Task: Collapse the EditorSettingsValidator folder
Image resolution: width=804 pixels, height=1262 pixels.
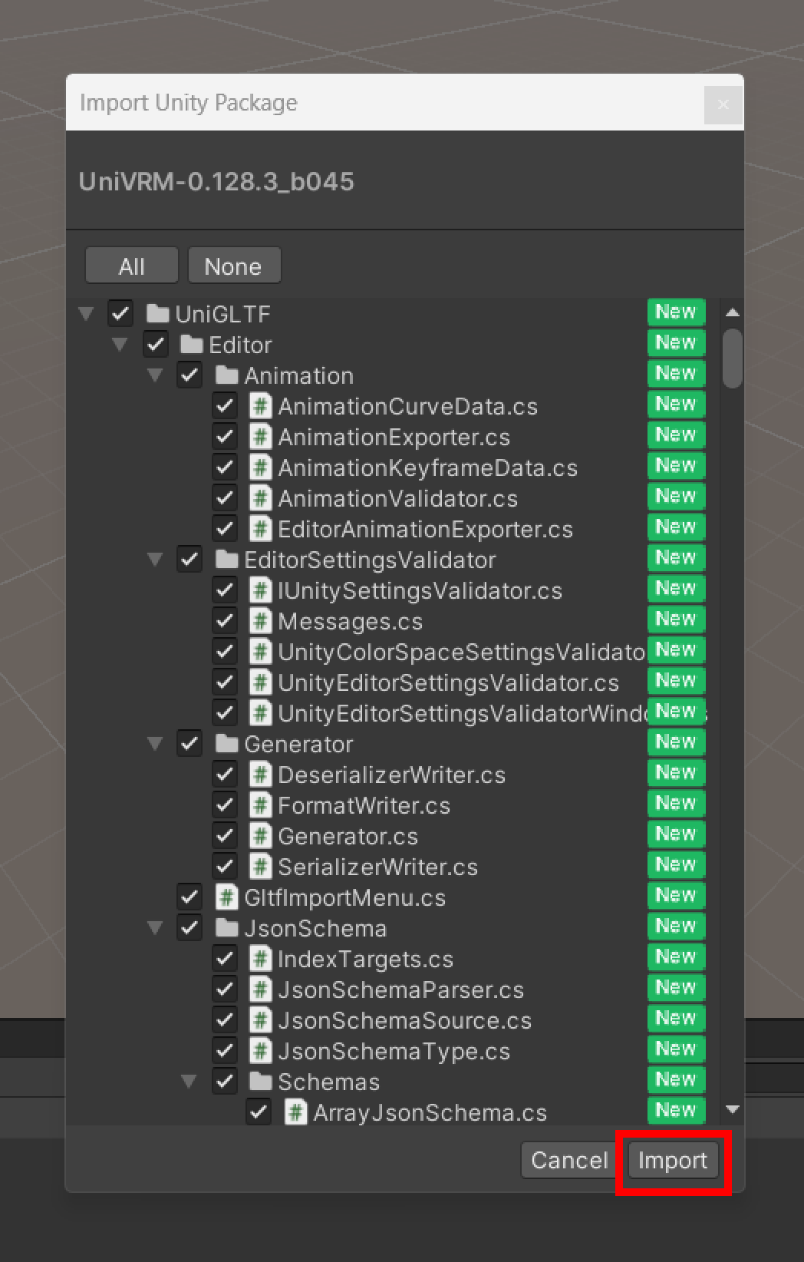Action: click(155, 560)
